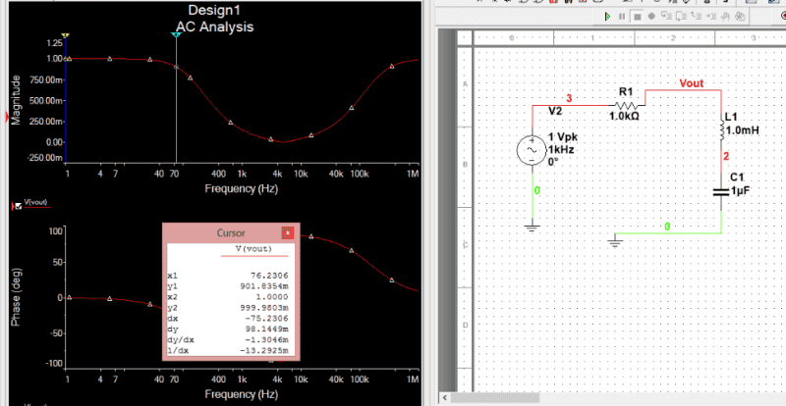Click the AC voltage source V2 symbol

pyautogui.click(x=531, y=150)
